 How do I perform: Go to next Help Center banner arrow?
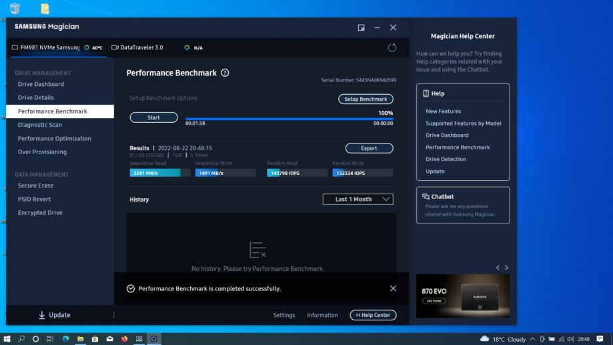click(506, 268)
